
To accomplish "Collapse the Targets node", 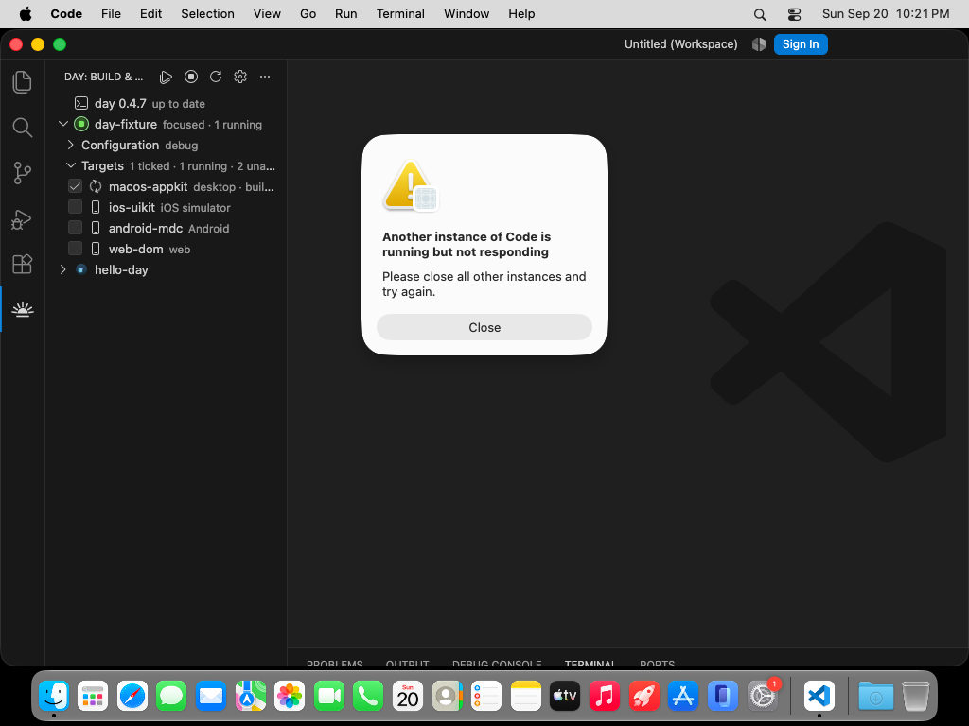I will coord(70,165).
